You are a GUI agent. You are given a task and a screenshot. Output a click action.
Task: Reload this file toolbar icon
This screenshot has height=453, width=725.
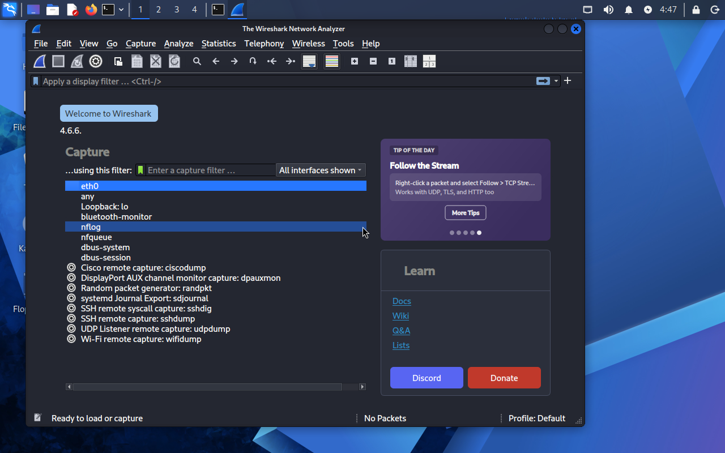pos(174,61)
